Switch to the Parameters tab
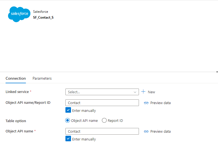 tap(42, 78)
